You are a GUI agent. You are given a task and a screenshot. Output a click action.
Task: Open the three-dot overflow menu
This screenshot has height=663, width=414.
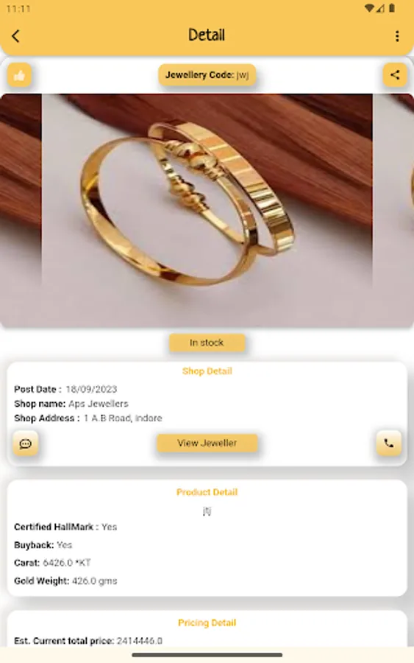pos(396,36)
